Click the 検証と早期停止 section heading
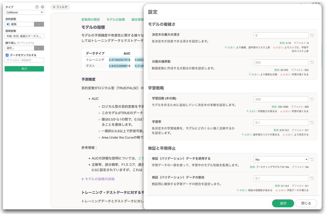The width and height of the screenshot is (326, 214). (162, 148)
